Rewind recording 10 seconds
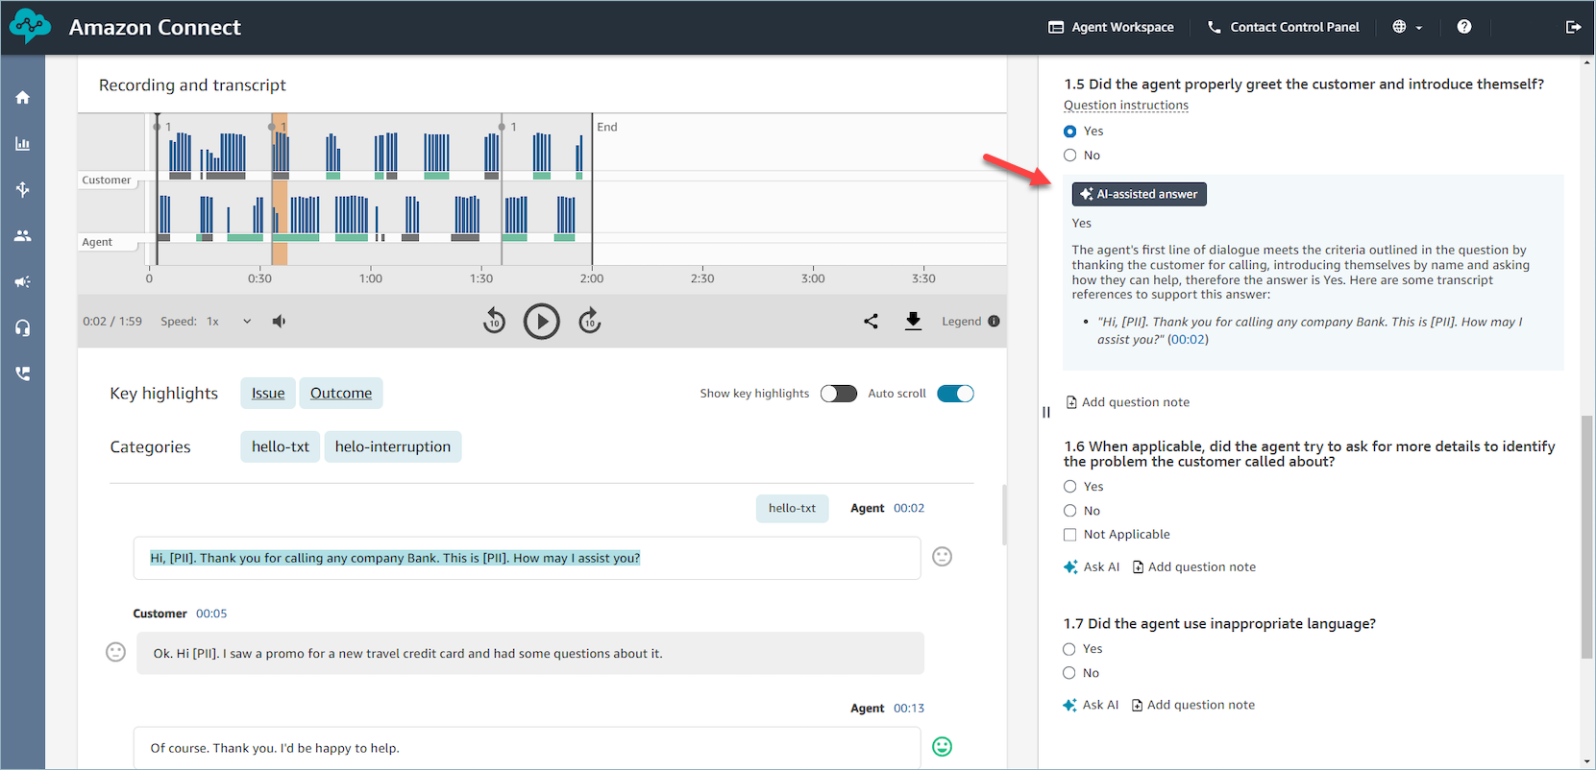This screenshot has height=770, width=1596. (x=494, y=322)
